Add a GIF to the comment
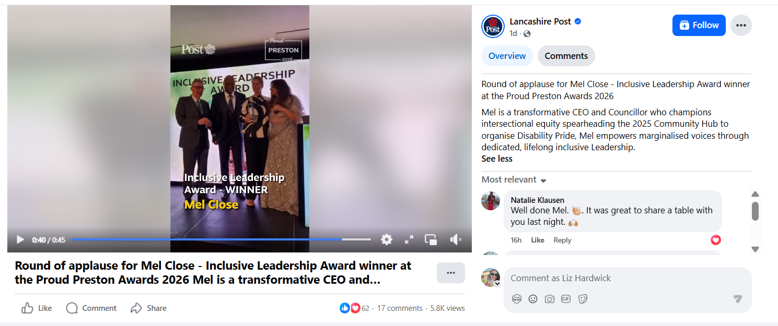Viewport: 778px width, 326px height. [566, 299]
